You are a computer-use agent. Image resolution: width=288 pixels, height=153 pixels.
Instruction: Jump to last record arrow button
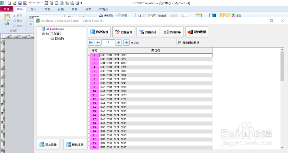point(126,42)
